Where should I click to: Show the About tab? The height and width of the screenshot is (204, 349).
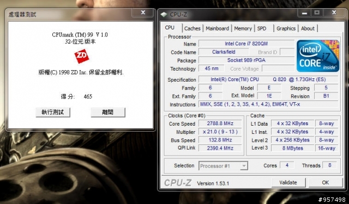(x=308, y=28)
